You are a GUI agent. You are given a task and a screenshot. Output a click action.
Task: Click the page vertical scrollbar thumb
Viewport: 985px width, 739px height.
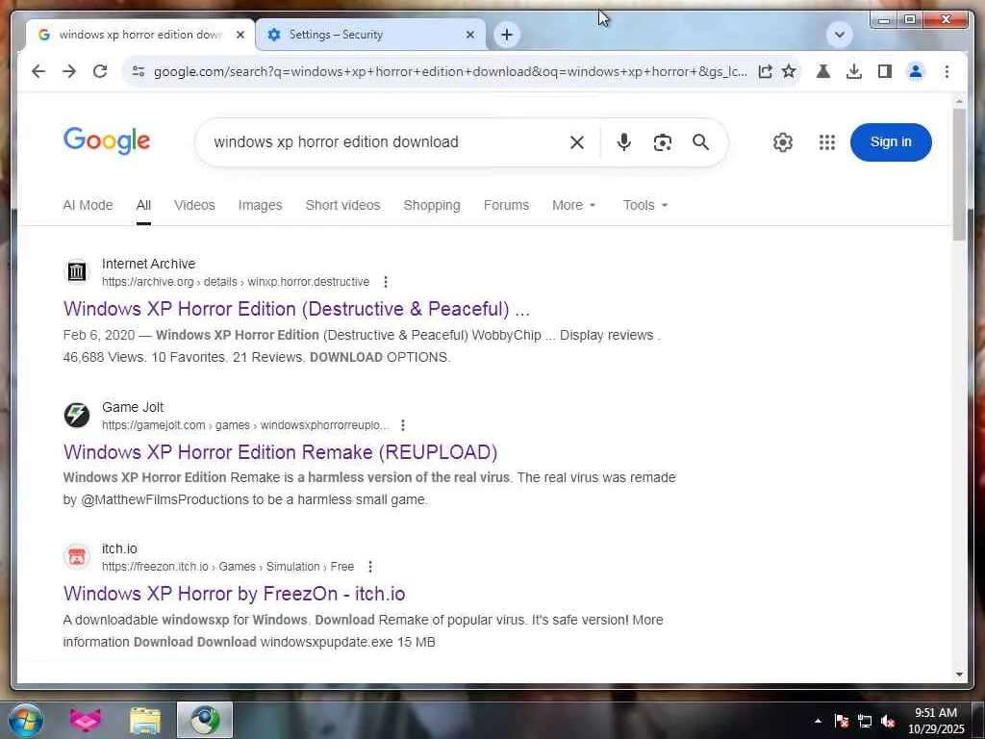(x=959, y=174)
